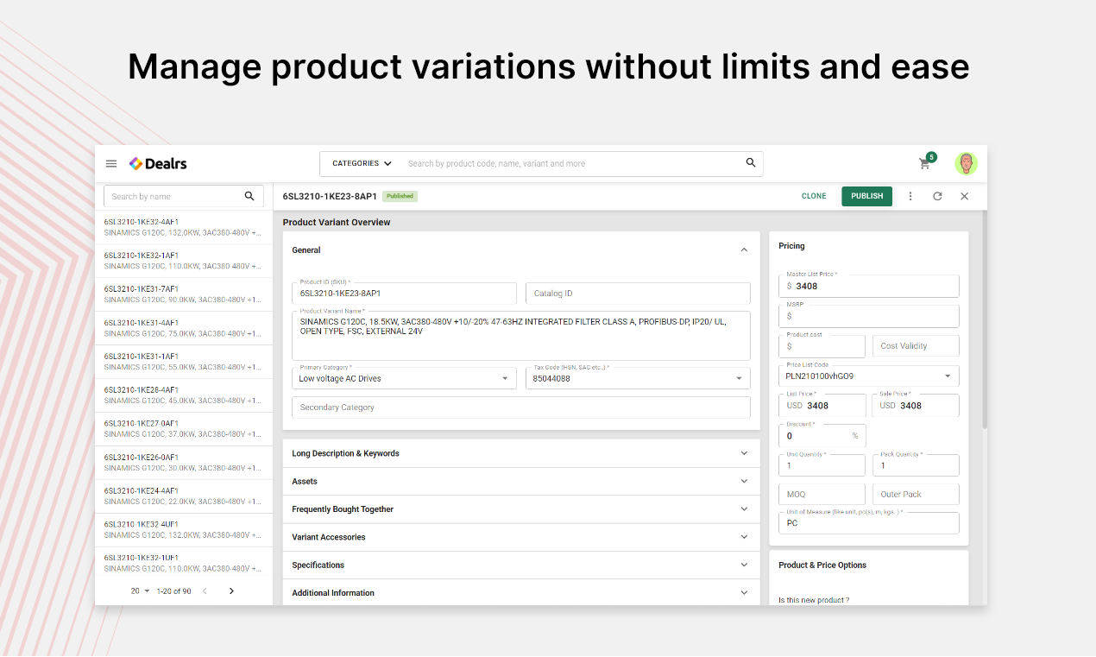Open the user profile avatar
The width and height of the screenshot is (1096, 657).
click(x=966, y=163)
